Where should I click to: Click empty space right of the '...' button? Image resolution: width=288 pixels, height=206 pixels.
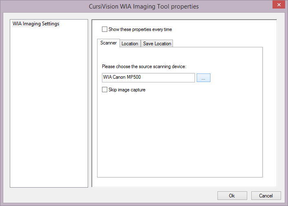237,78
